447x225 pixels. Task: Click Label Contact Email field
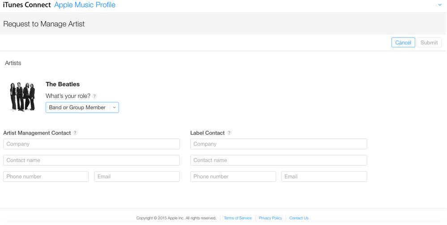[324, 177]
